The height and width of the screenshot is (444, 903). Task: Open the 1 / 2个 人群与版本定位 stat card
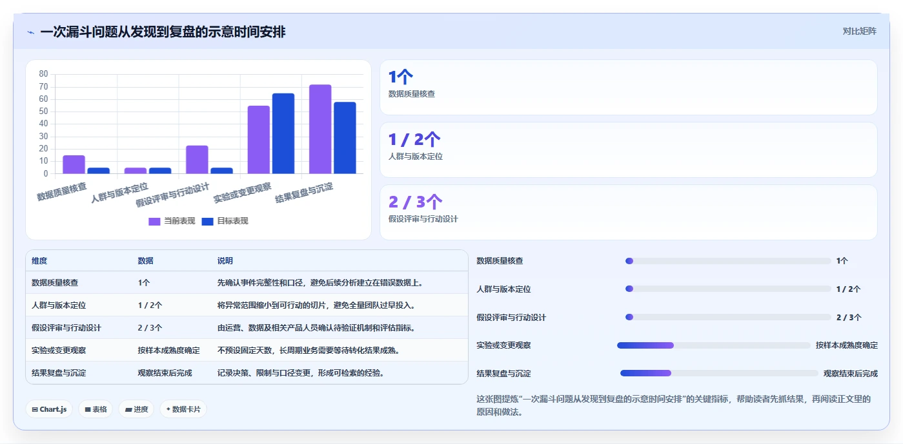(628, 150)
